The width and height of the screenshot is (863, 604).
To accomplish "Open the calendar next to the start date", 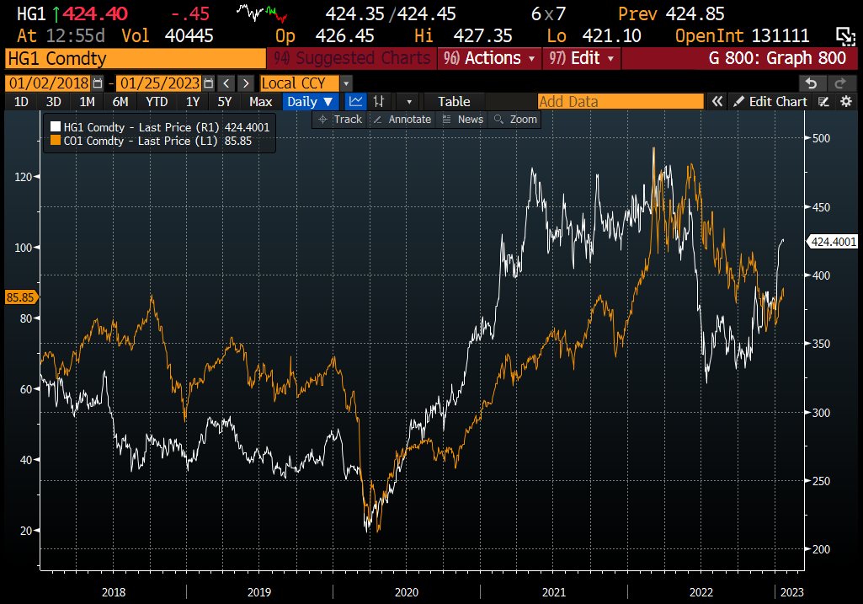I will click(97, 83).
